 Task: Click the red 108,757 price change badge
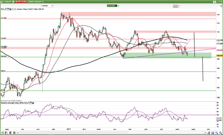[21, 2]
